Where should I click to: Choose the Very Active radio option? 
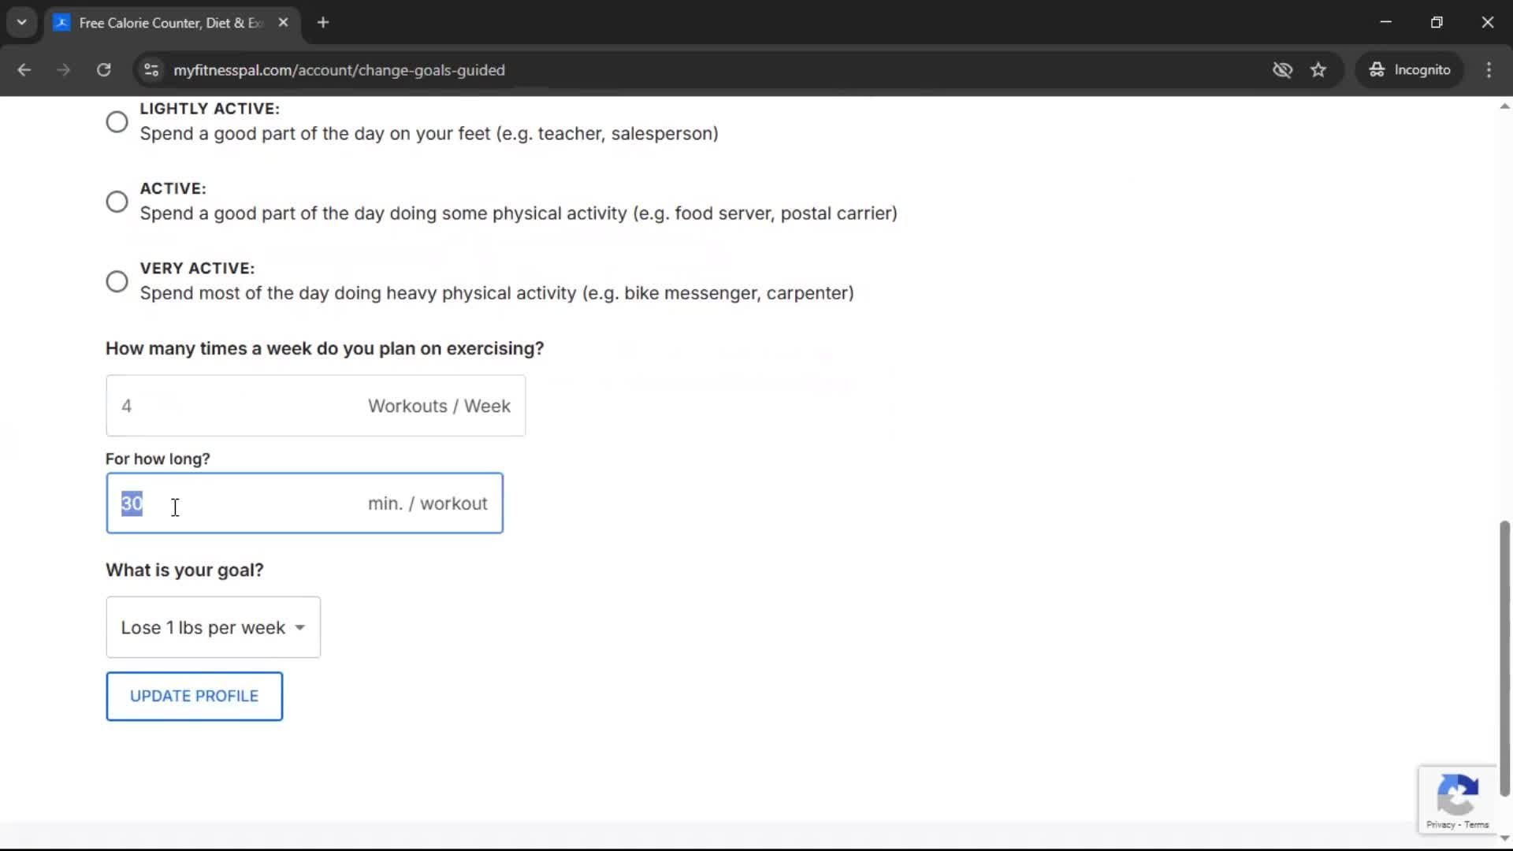click(x=117, y=281)
